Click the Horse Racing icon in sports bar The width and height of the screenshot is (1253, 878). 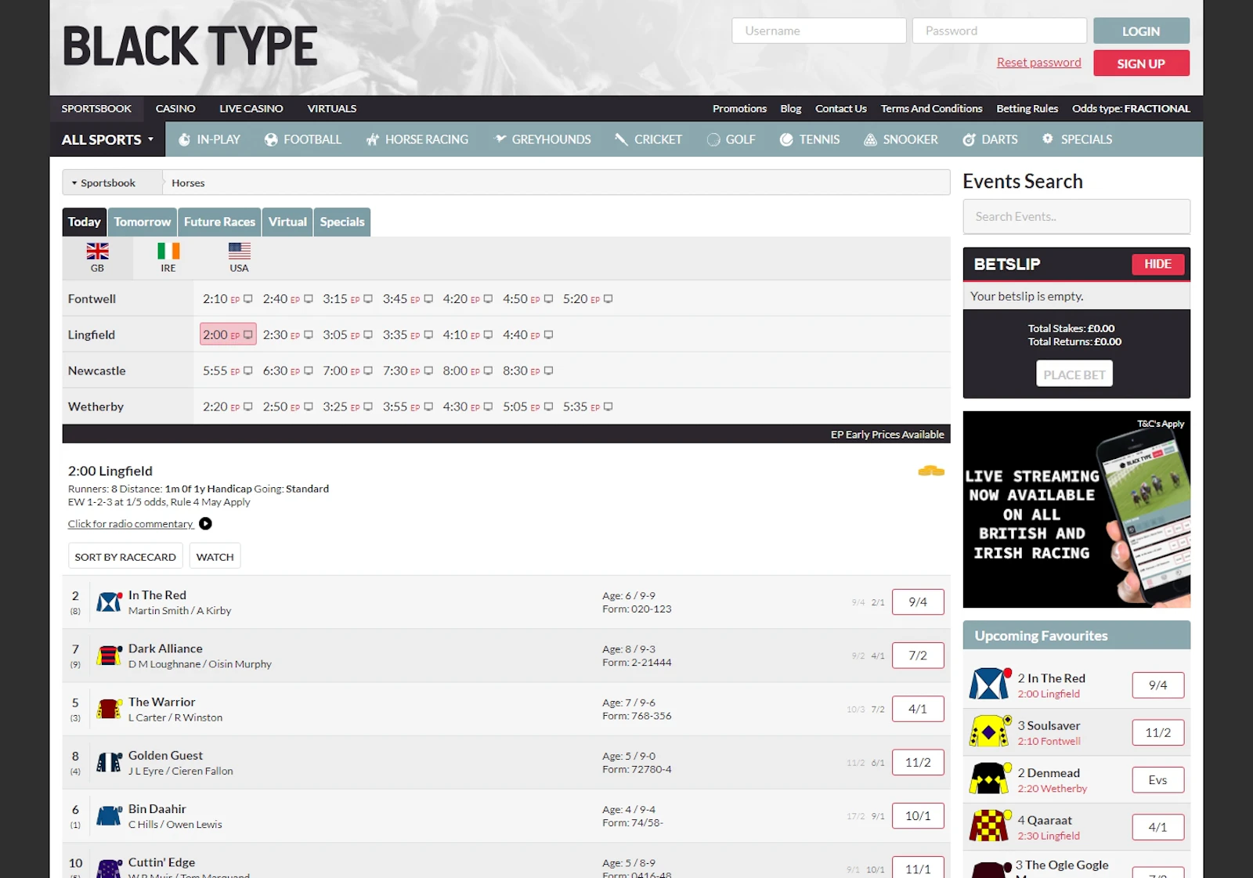[373, 139]
